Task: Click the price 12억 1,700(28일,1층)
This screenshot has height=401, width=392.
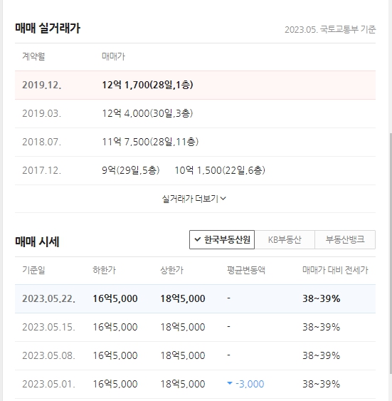Action: (x=147, y=85)
